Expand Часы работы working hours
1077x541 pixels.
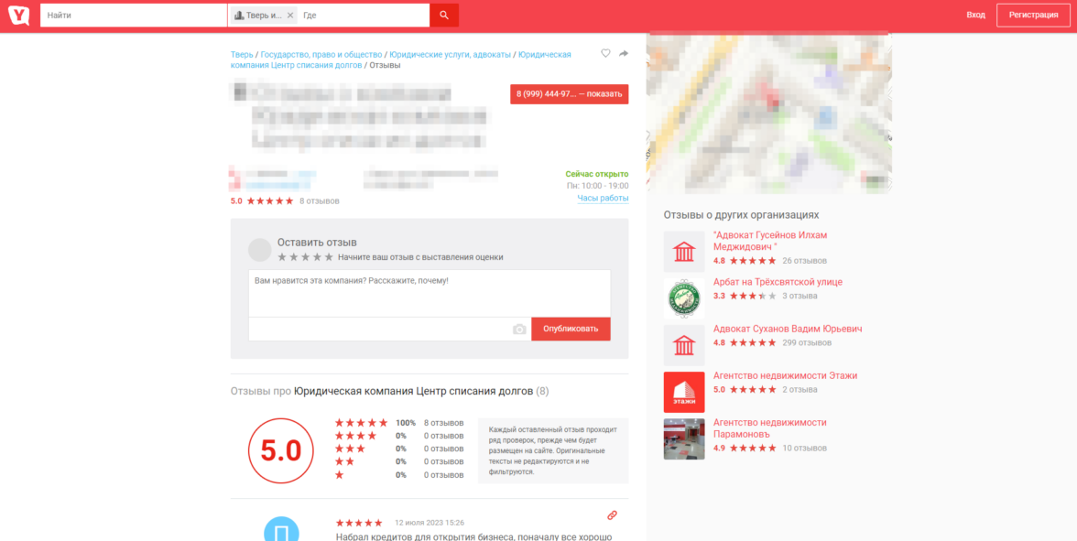pyautogui.click(x=603, y=199)
